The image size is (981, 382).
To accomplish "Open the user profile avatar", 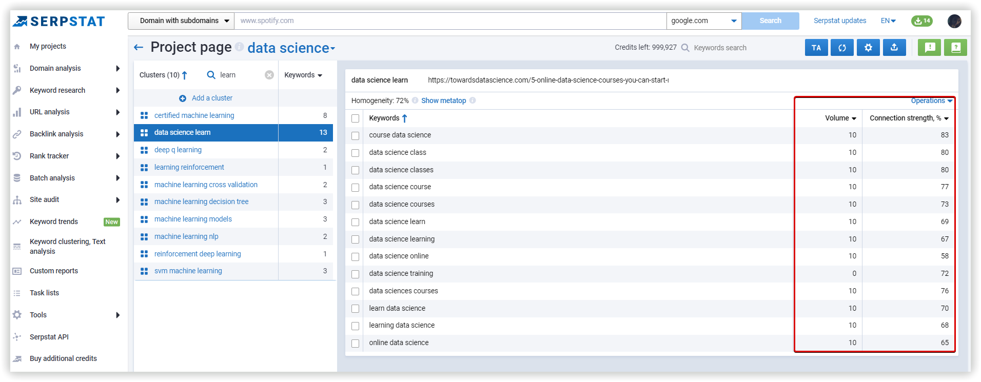I will point(954,21).
